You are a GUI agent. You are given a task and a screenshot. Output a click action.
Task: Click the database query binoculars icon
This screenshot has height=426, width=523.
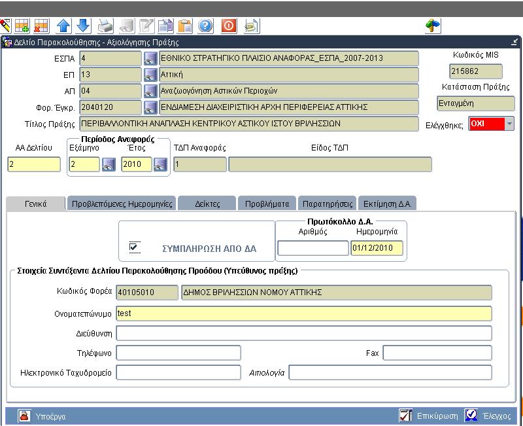pos(127,26)
